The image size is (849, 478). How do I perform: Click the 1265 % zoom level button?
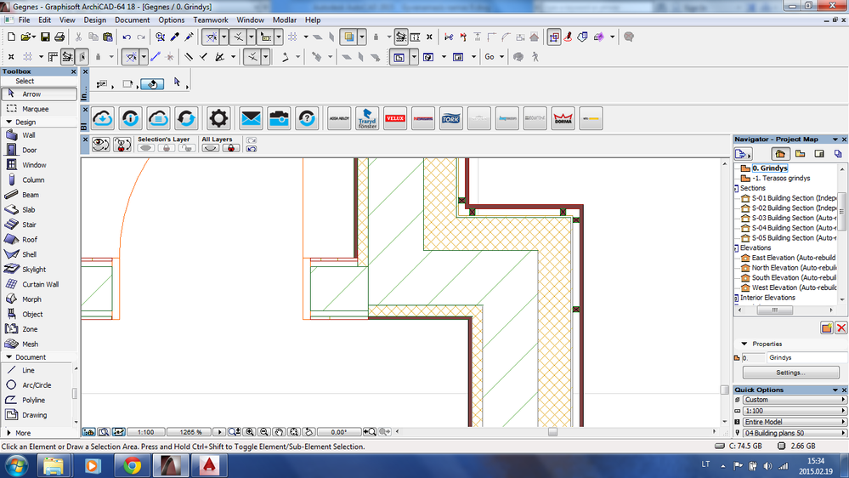point(189,432)
